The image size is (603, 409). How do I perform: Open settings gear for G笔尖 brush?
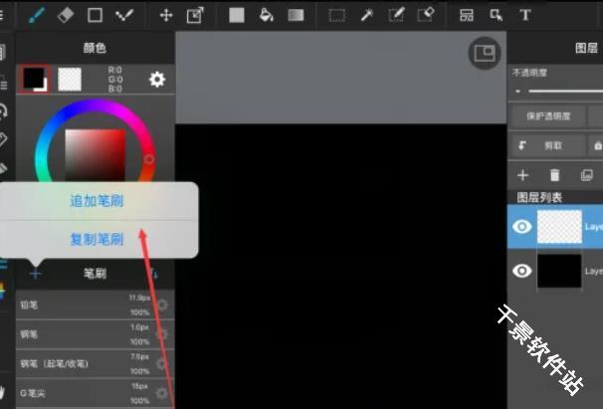pos(161,393)
